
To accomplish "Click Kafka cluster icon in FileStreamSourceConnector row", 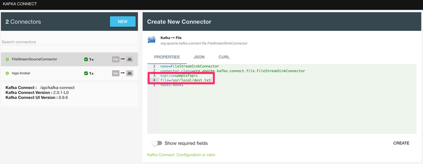I will [x=129, y=59].
